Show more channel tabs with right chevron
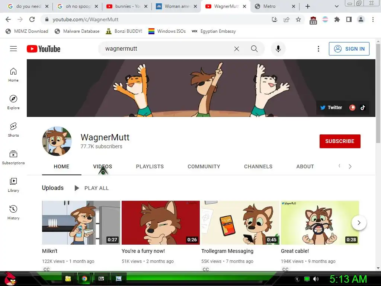381x286 pixels. tap(350, 166)
